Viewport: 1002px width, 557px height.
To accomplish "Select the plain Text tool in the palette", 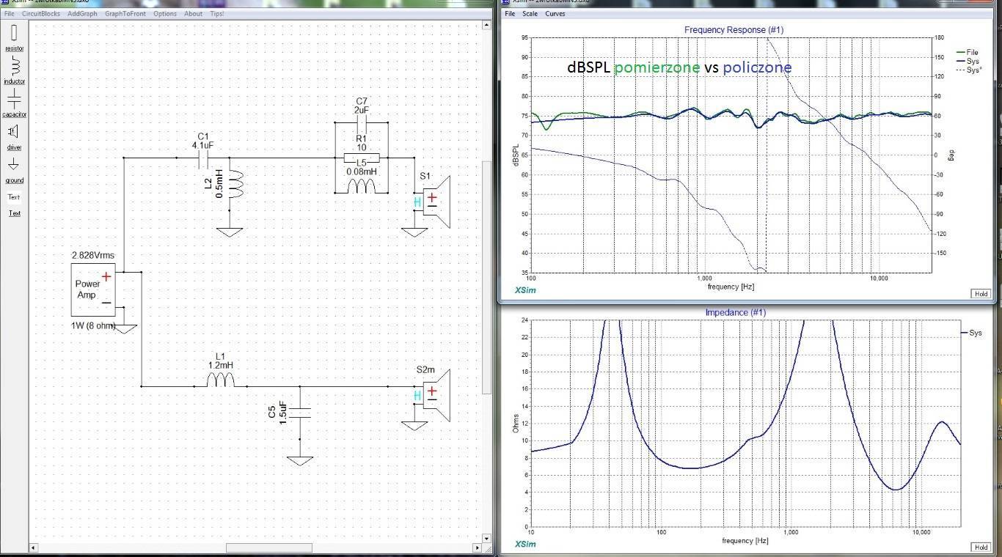I will (14, 196).
